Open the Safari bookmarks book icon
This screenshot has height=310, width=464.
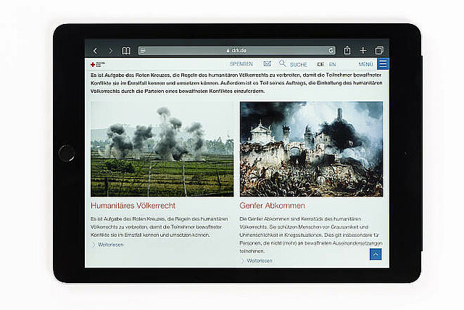tap(126, 51)
